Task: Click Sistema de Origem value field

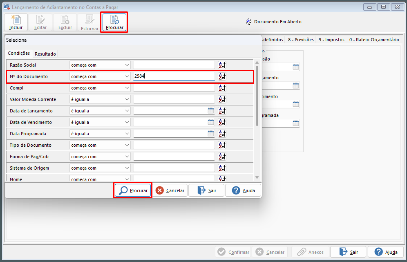Action: click(x=174, y=168)
